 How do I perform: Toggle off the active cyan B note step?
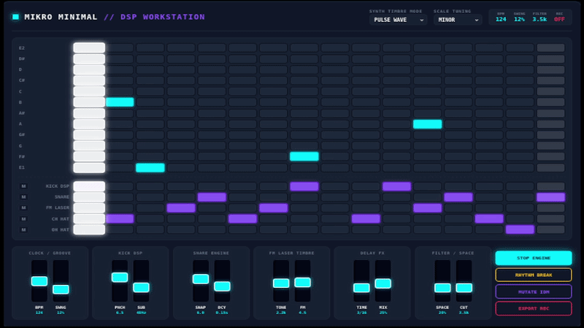pyautogui.click(x=120, y=102)
